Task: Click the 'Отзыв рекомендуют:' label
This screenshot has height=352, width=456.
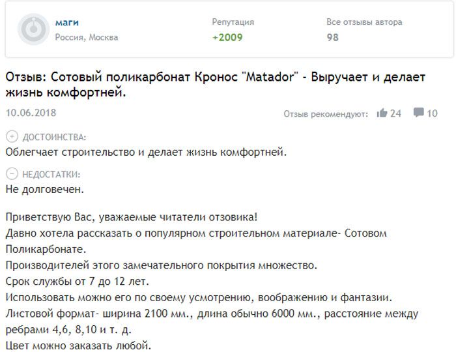Action: (326, 114)
